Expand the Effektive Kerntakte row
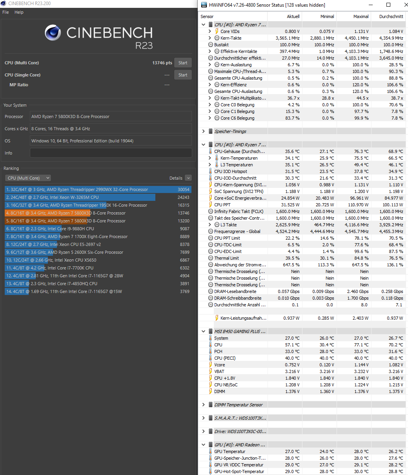 coord(210,51)
